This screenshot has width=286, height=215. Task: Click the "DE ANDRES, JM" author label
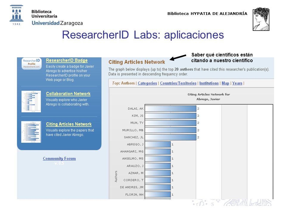[x=132, y=188]
